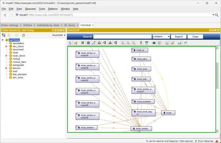Switch to the Individuals by class tab
The width and height of the screenshot is (221, 143).
tap(48, 25)
